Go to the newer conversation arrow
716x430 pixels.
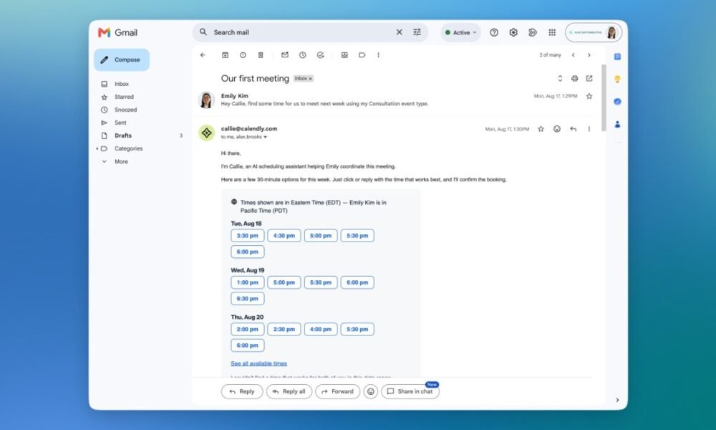click(x=573, y=55)
